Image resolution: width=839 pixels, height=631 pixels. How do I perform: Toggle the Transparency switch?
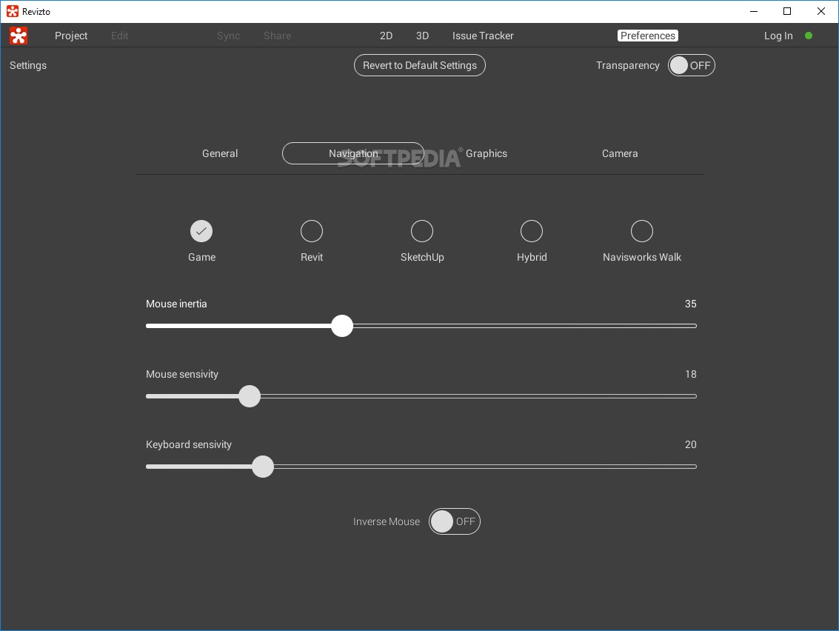(692, 65)
